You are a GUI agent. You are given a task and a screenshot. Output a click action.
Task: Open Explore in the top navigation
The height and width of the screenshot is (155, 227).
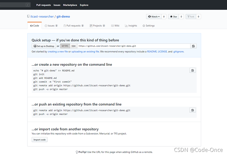tap(84, 5)
